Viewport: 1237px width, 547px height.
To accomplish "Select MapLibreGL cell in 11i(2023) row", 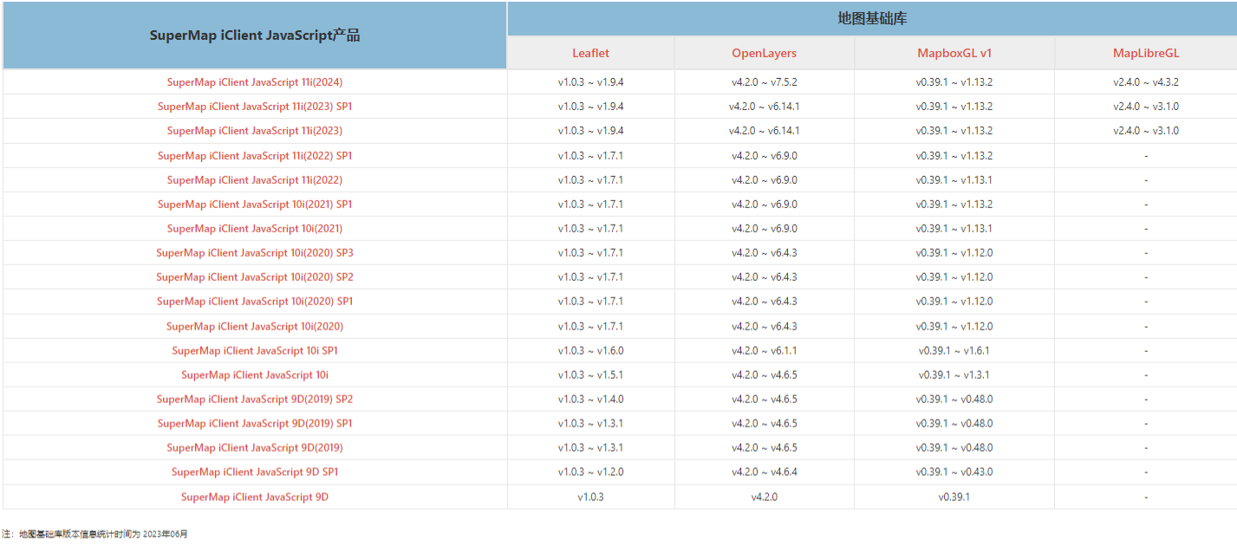I will pos(1146,131).
